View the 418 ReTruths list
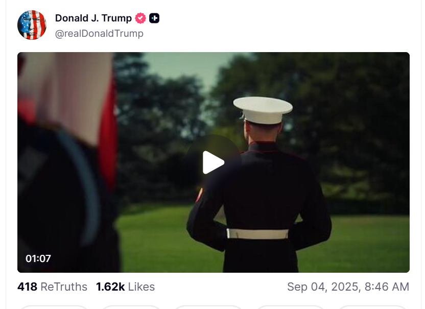The height and width of the screenshot is (309, 425). click(x=52, y=287)
